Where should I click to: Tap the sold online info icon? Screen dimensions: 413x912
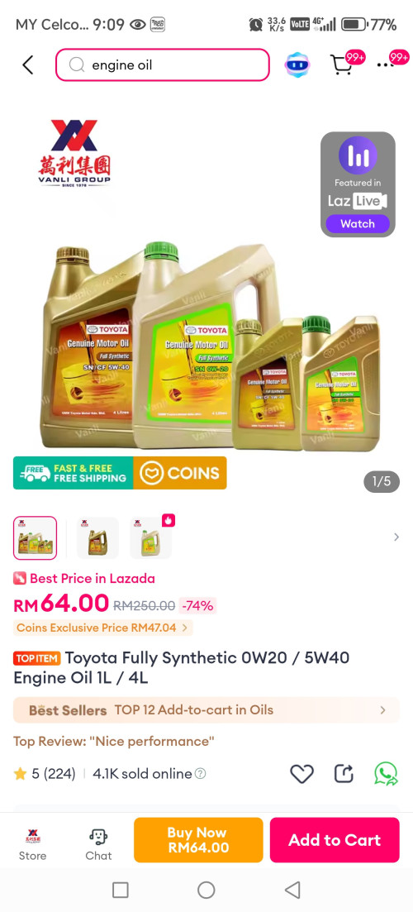201,774
